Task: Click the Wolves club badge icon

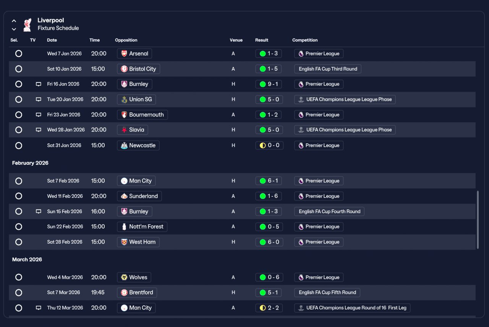Action: 124,277
